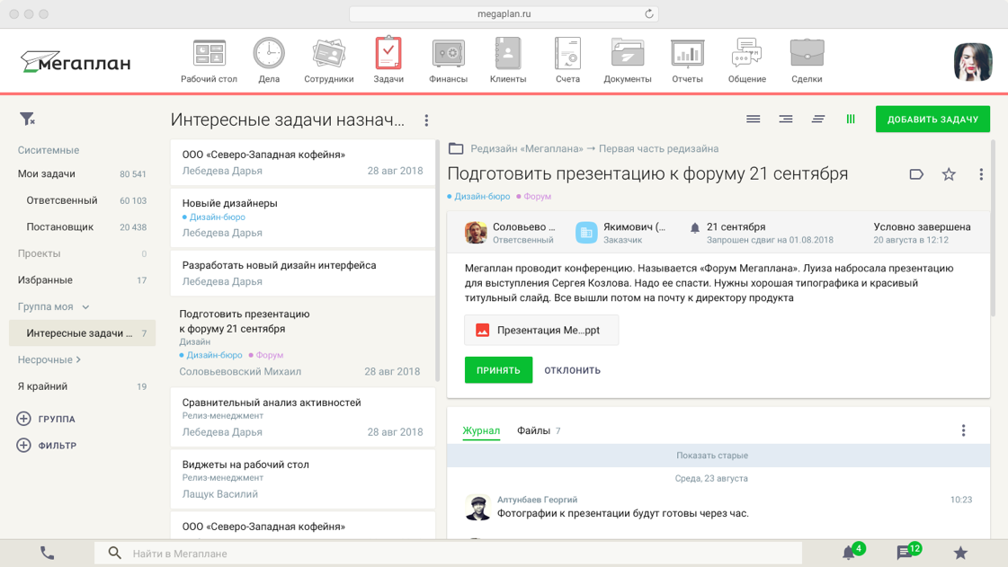1008x567 pixels.
Task: Open task Виджеты на рабочий стол
Action: click(x=303, y=479)
